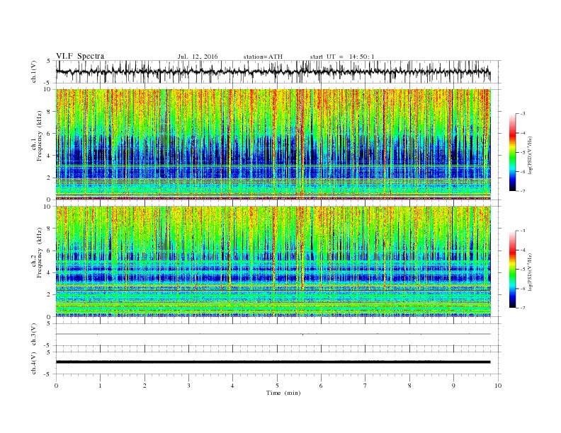This screenshot has width=561, height=433.
Task: Click the "ch.4(V)" axis label
Action: [34, 363]
